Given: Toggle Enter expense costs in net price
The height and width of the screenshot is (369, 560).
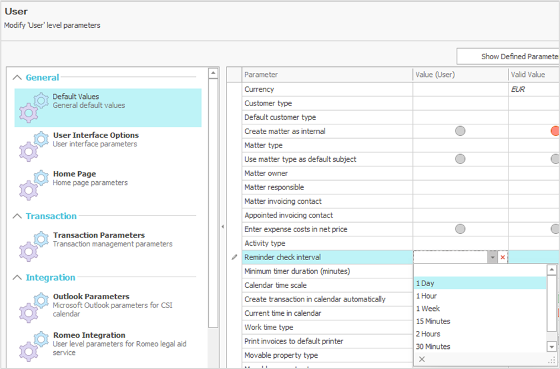Looking at the screenshot, I should (460, 229).
